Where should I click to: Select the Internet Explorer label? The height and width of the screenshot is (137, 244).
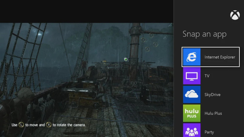point(220,57)
